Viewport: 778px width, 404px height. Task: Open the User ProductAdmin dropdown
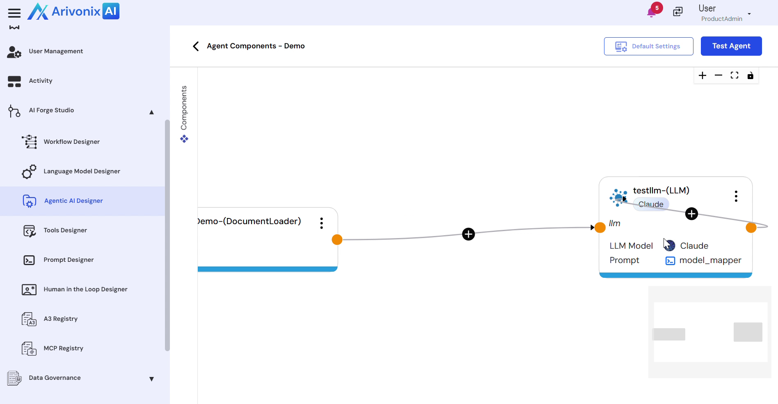749,14
